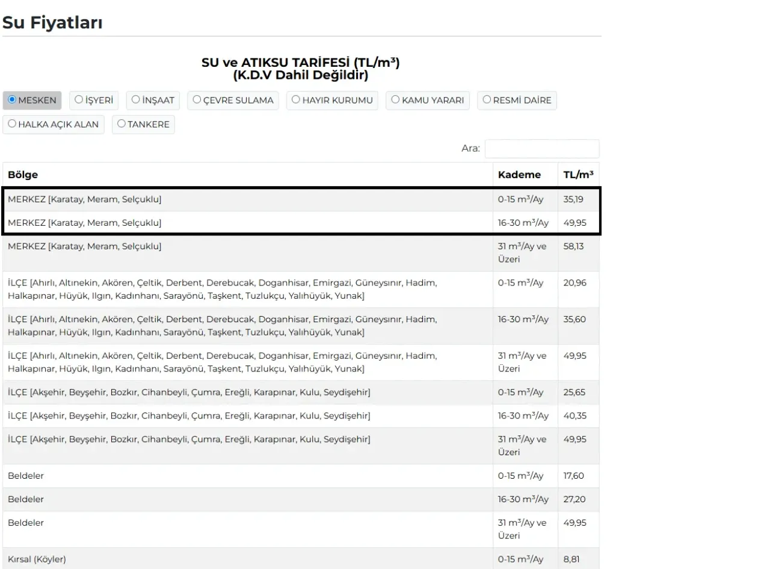
Task: Click the Ahırlı İLÇE row priced 20,96
Action: (247, 289)
